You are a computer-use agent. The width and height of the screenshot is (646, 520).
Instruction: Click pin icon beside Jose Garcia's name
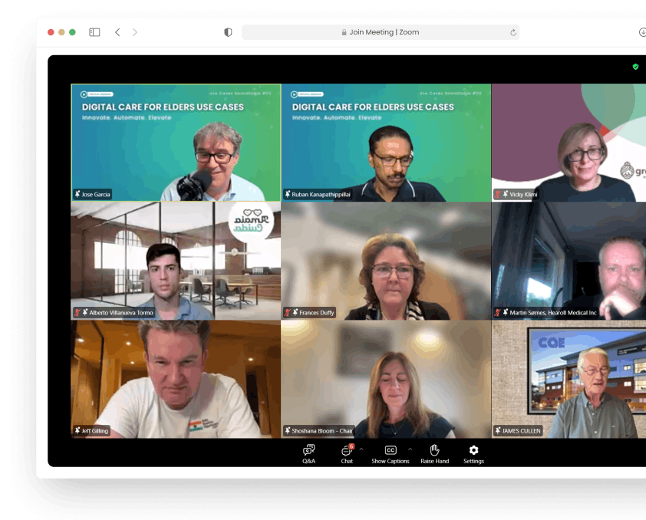pos(77,195)
